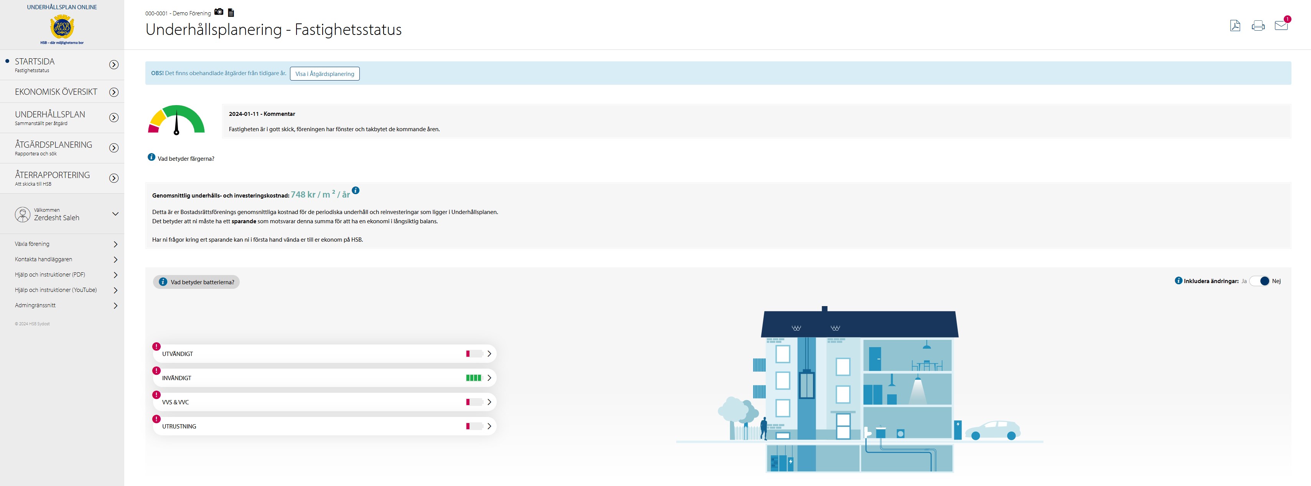Expand the Zerdesht Saleh user menu
This screenshot has height=486, width=1311.
tap(115, 214)
